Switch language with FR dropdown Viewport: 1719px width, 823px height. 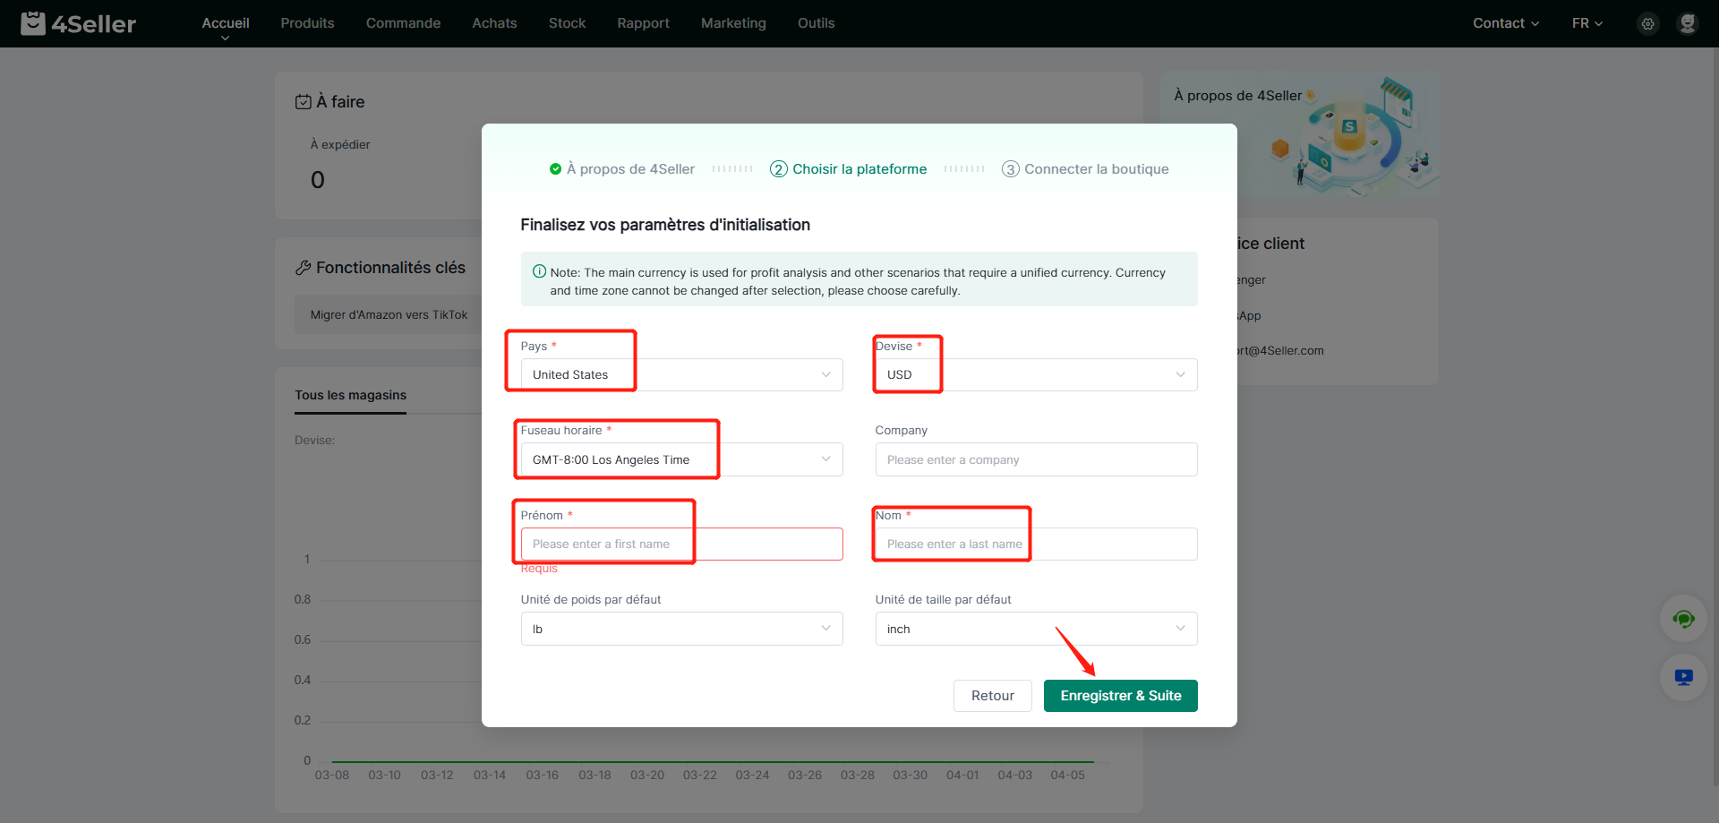(x=1586, y=23)
